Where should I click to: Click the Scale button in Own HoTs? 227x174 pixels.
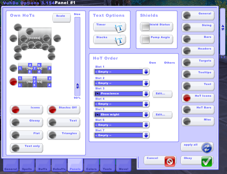click(62, 18)
